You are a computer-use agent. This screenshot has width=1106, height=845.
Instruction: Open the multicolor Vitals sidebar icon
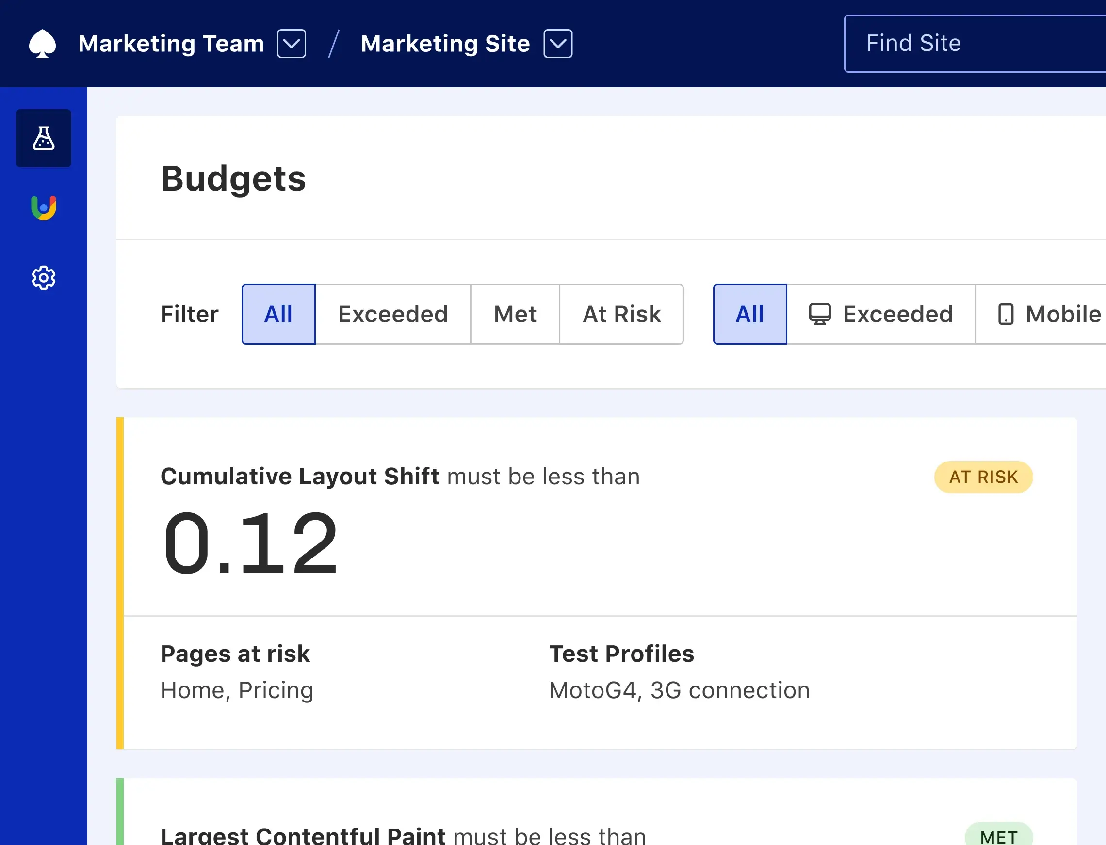(44, 207)
